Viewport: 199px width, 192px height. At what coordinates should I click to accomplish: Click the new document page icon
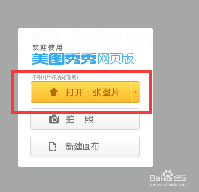[53, 146]
